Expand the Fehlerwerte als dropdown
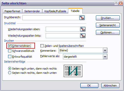Viewport: 124px width, 91px height. [105, 57]
